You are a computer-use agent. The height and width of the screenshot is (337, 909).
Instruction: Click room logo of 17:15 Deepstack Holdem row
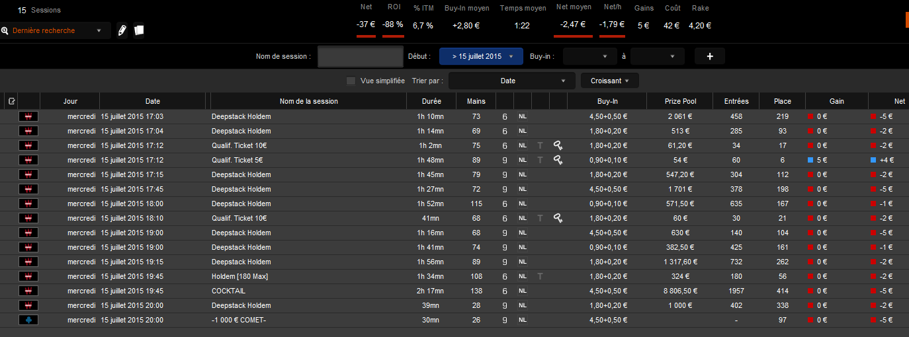click(x=28, y=174)
